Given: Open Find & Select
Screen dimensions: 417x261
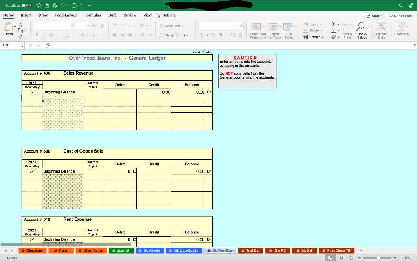Looking at the screenshot, I should [x=362, y=31].
